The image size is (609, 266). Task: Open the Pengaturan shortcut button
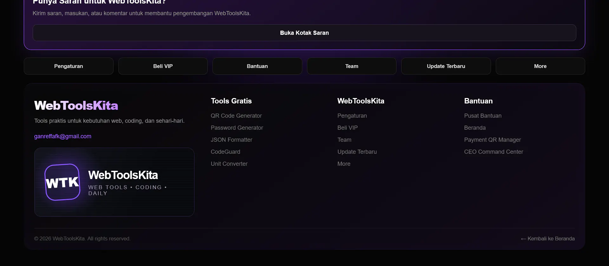pos(69,66)
